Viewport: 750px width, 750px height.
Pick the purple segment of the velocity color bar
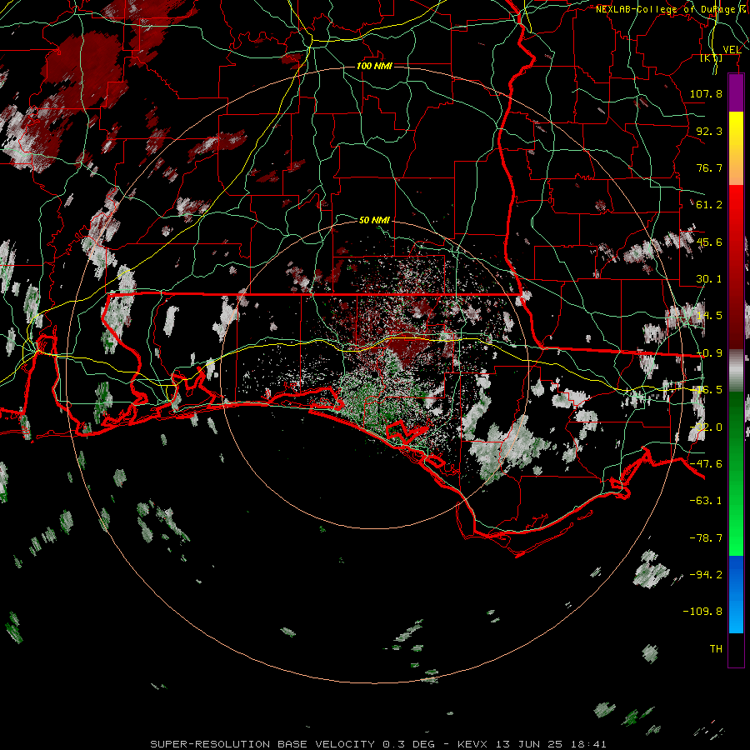[736, 92]
